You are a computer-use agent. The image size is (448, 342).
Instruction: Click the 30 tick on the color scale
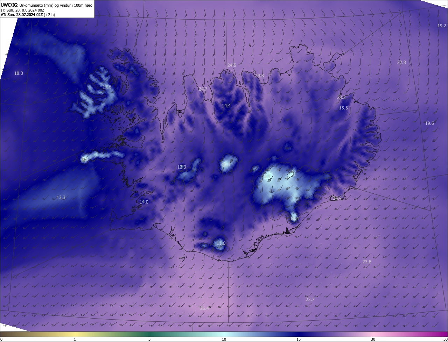click(373, 340)
